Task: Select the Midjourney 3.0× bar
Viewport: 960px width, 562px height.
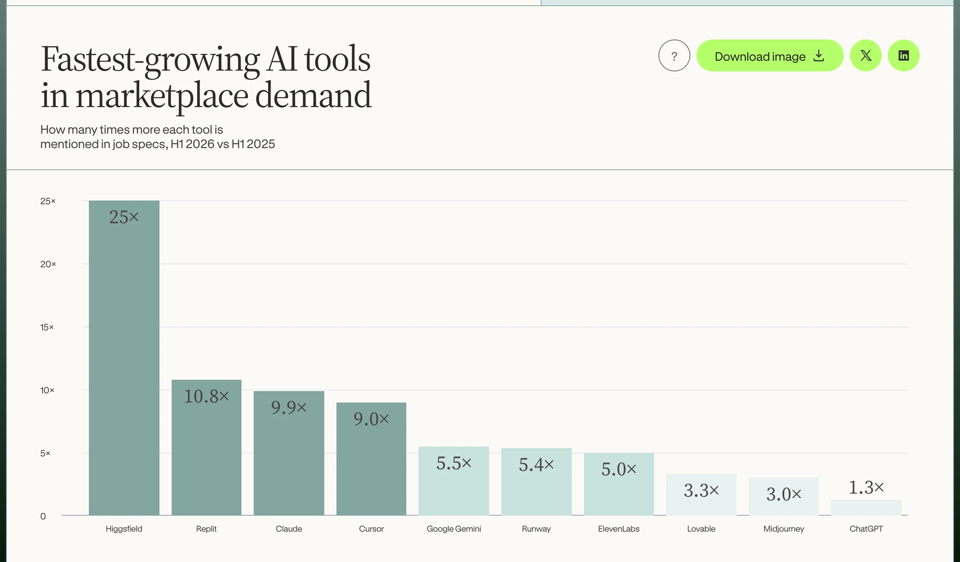Action: [x=784, y=496]
